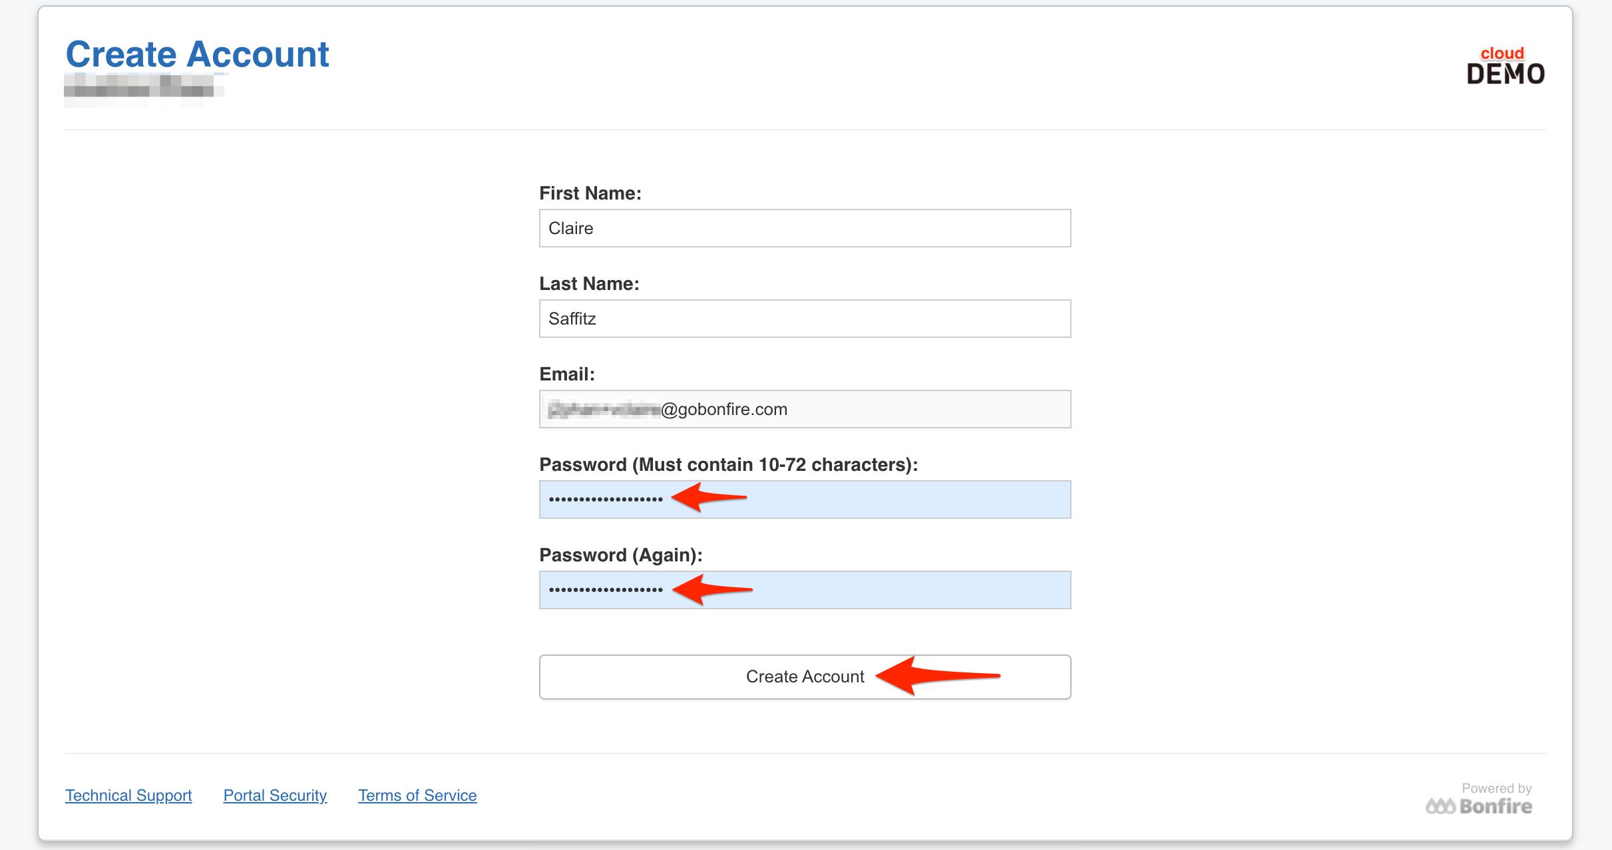Click red arrow pointing to Create Account
This screenshot has width=1612, height=850.
pyautogui.click(x=804, y=676)
